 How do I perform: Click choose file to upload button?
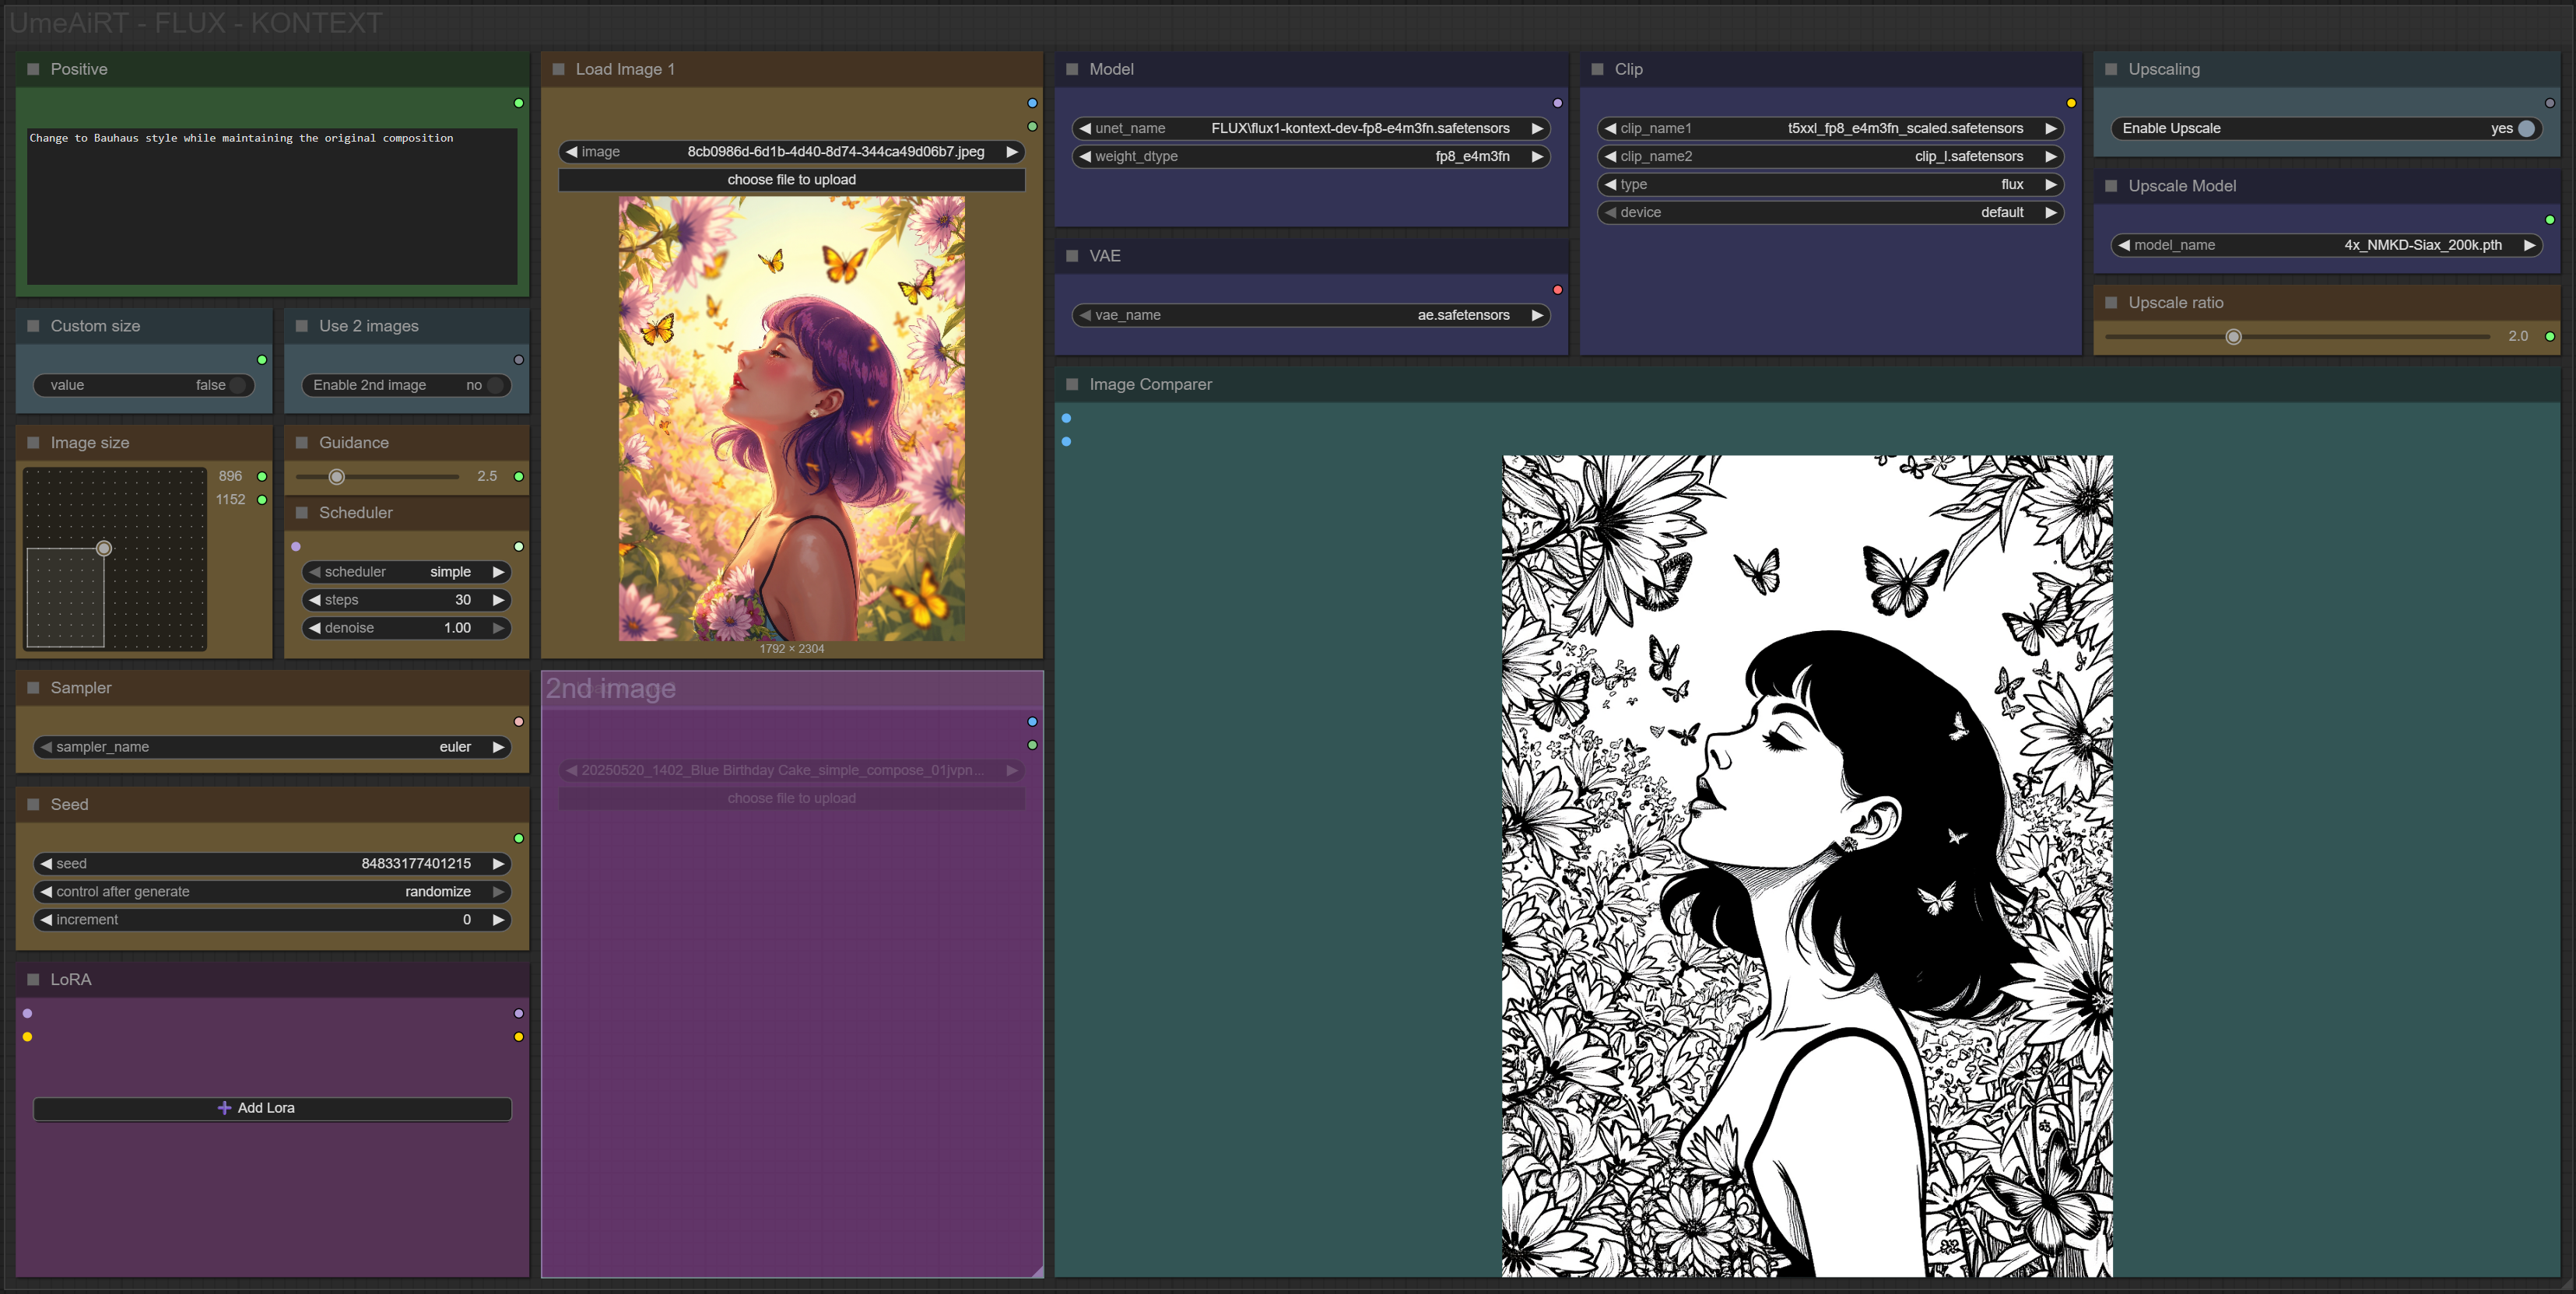pyautogui.click(x=791, y=180)
